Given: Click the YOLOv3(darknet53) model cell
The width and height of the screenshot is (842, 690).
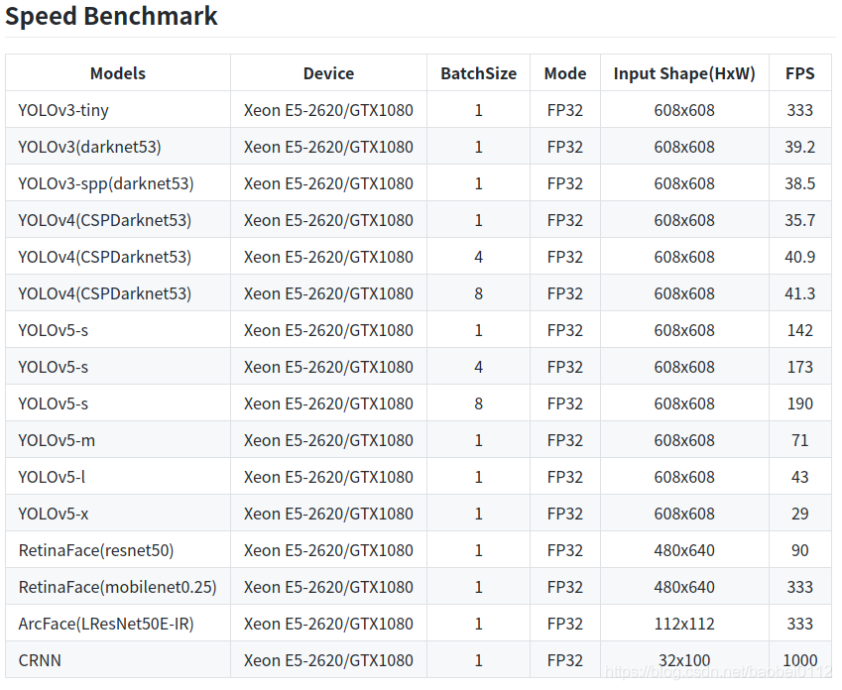Looking at the screenshot, I should pos(89,147).
